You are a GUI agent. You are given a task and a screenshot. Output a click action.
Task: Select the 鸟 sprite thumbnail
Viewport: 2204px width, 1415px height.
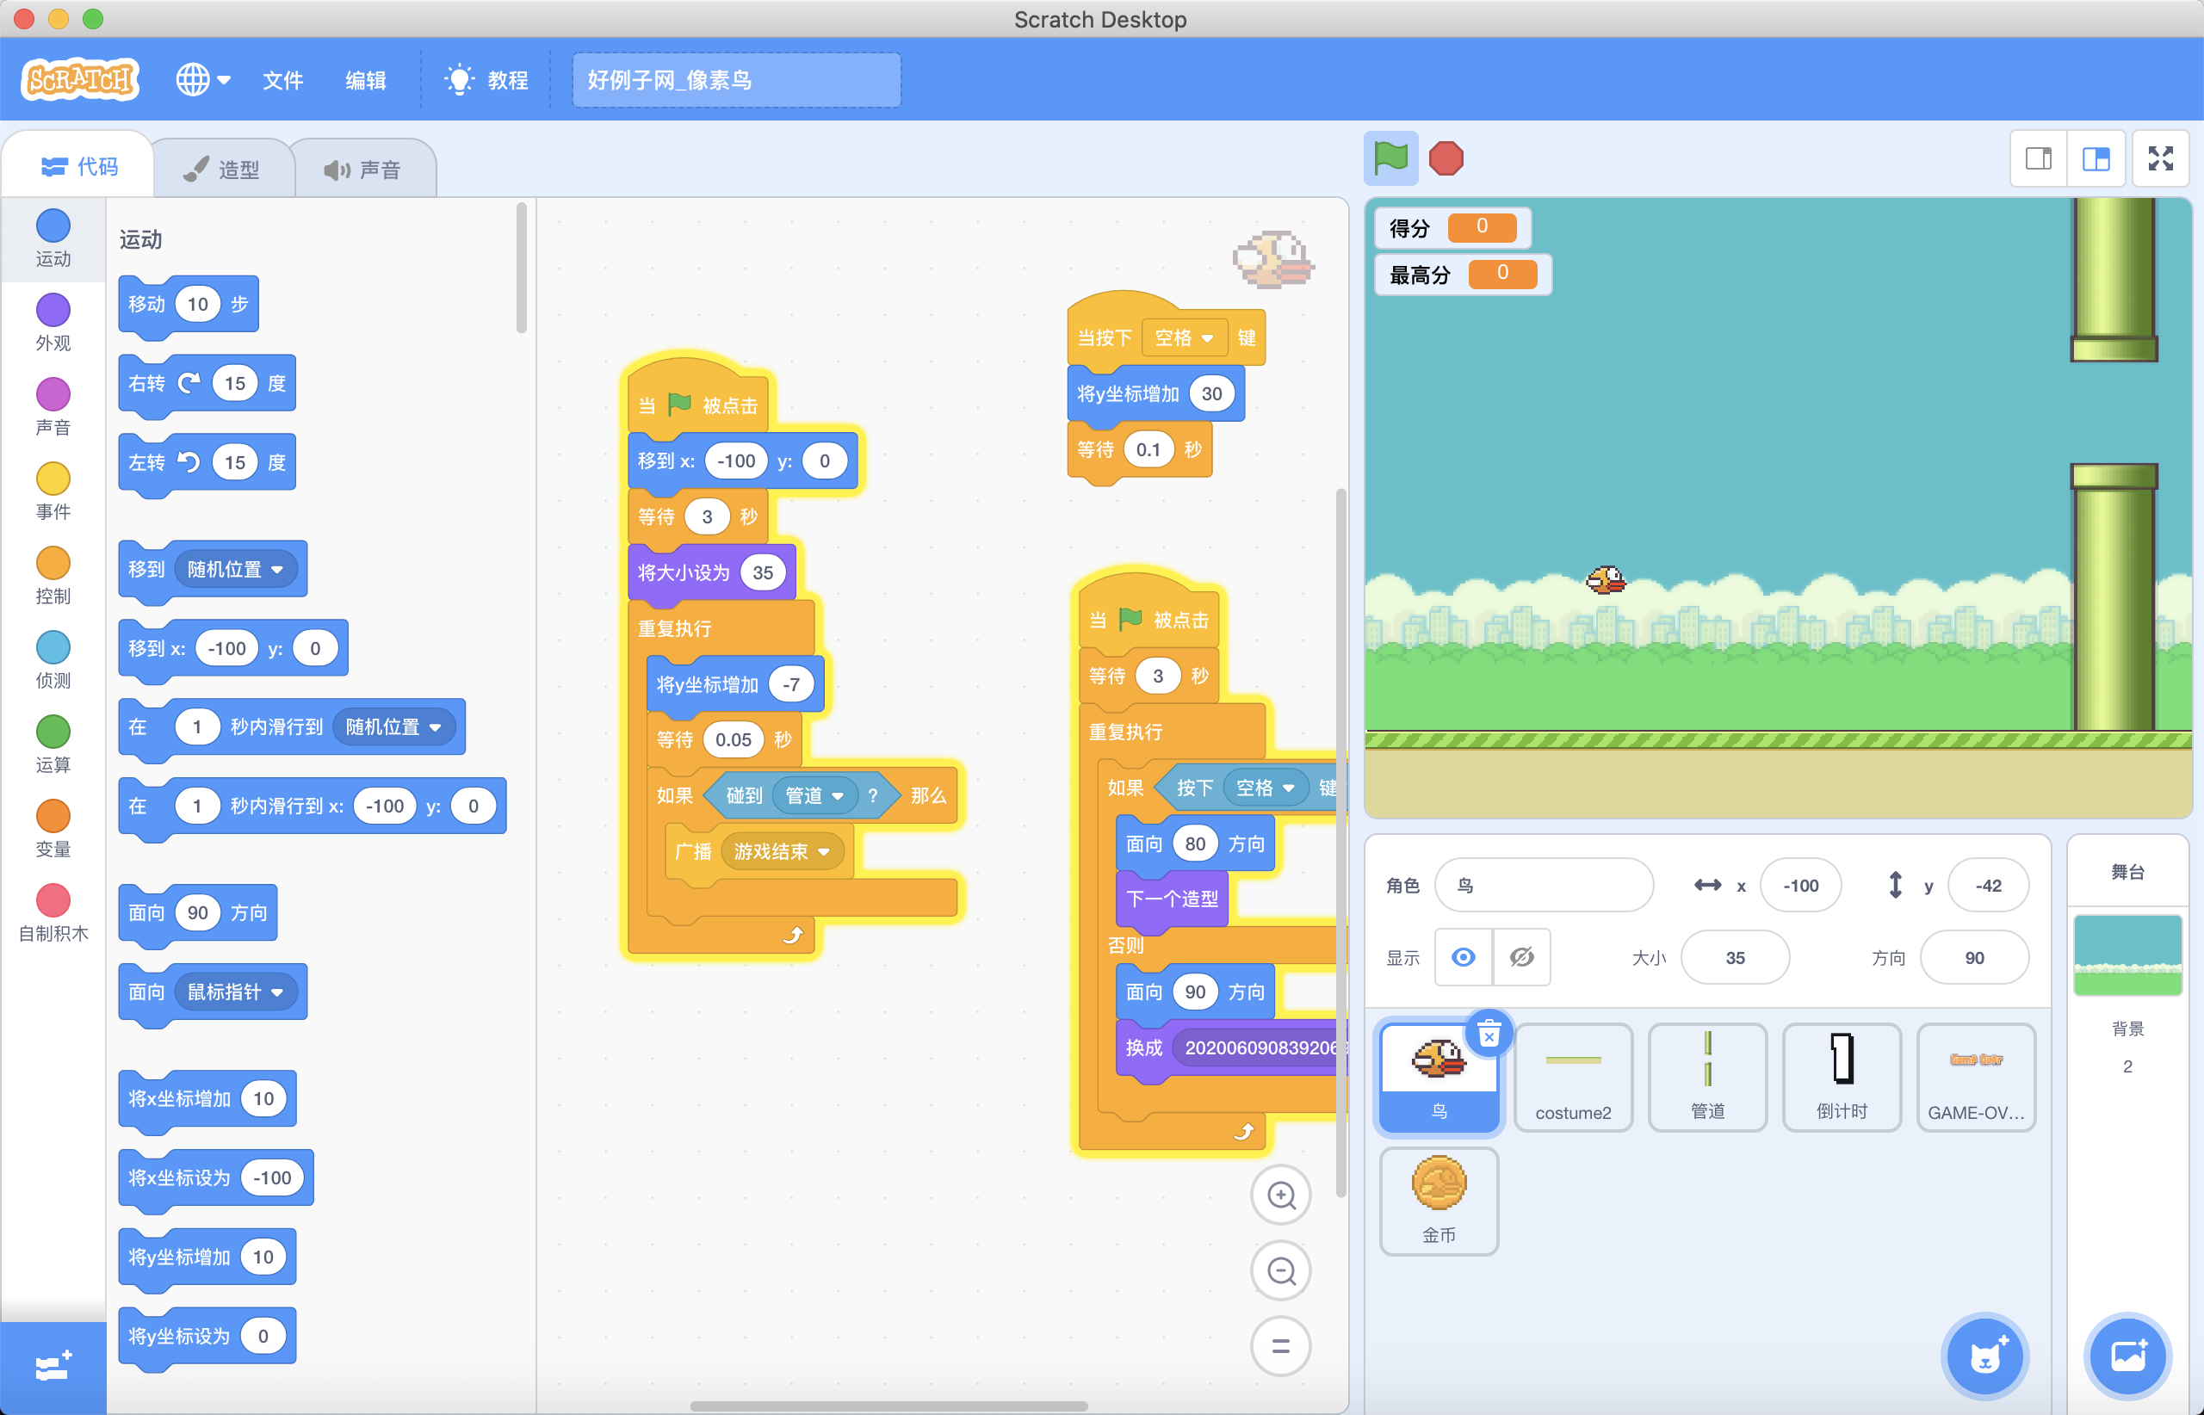[1439, 1077]
